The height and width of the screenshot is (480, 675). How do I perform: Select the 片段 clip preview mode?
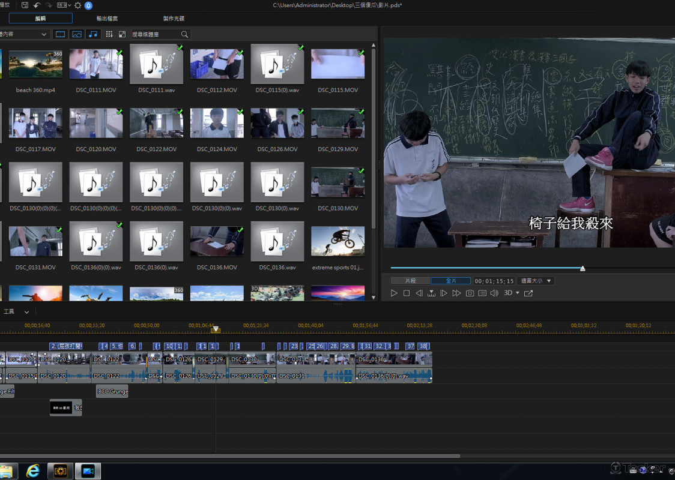(410, 281)
